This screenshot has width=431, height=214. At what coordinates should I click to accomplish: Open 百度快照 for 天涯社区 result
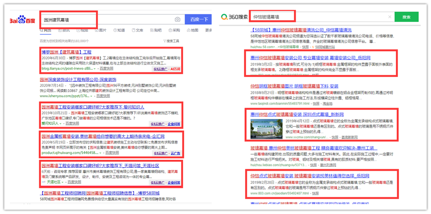74,182
